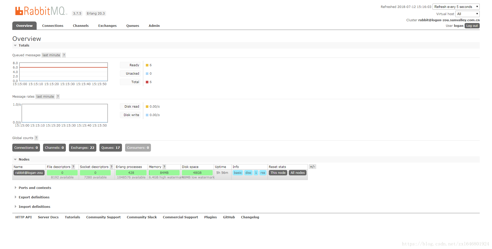The width and height of the screenshot is (492, 249).
Task: Open the Tutorials link
Action: (x=73, y=217)
